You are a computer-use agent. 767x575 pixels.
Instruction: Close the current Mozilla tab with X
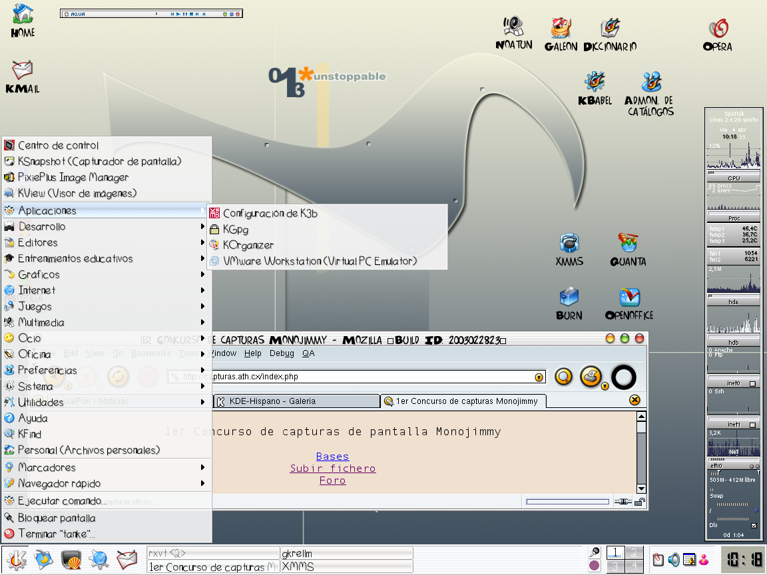[x=635, y=401]
